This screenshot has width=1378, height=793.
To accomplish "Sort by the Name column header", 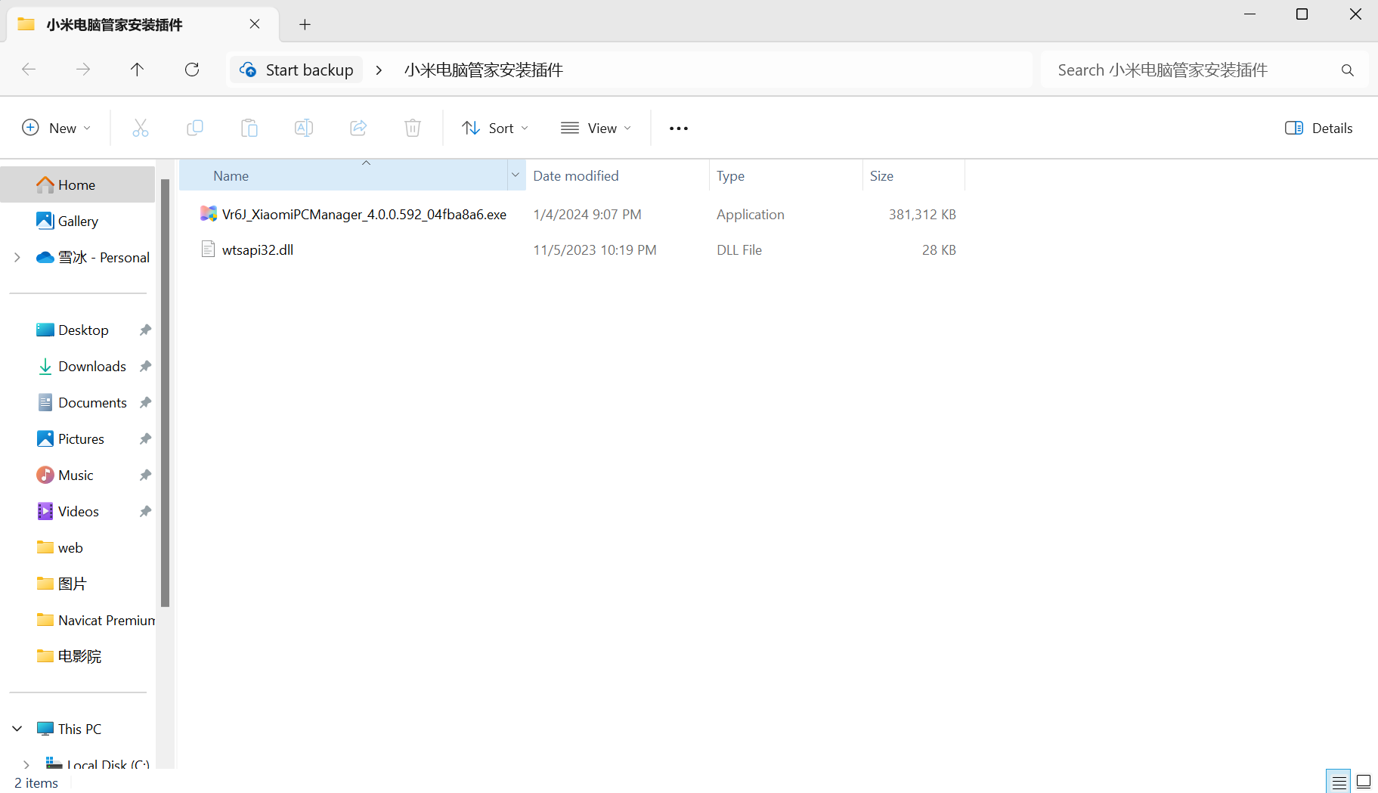I will click(344, 175).
